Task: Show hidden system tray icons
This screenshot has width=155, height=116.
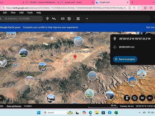Action: coord(140,113)
